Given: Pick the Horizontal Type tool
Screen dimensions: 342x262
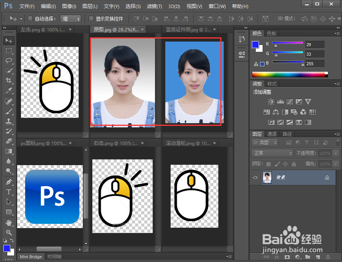Looking at the screenshot, I should (8, 192).
